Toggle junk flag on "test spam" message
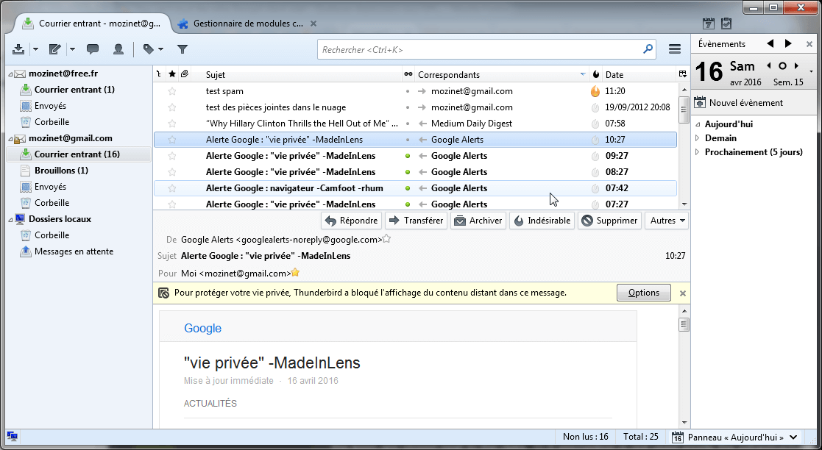The width and height of the screenshot is (822, 450). pos(595,91)
